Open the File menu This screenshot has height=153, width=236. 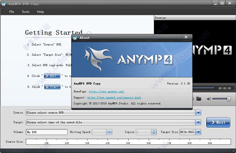11,12
